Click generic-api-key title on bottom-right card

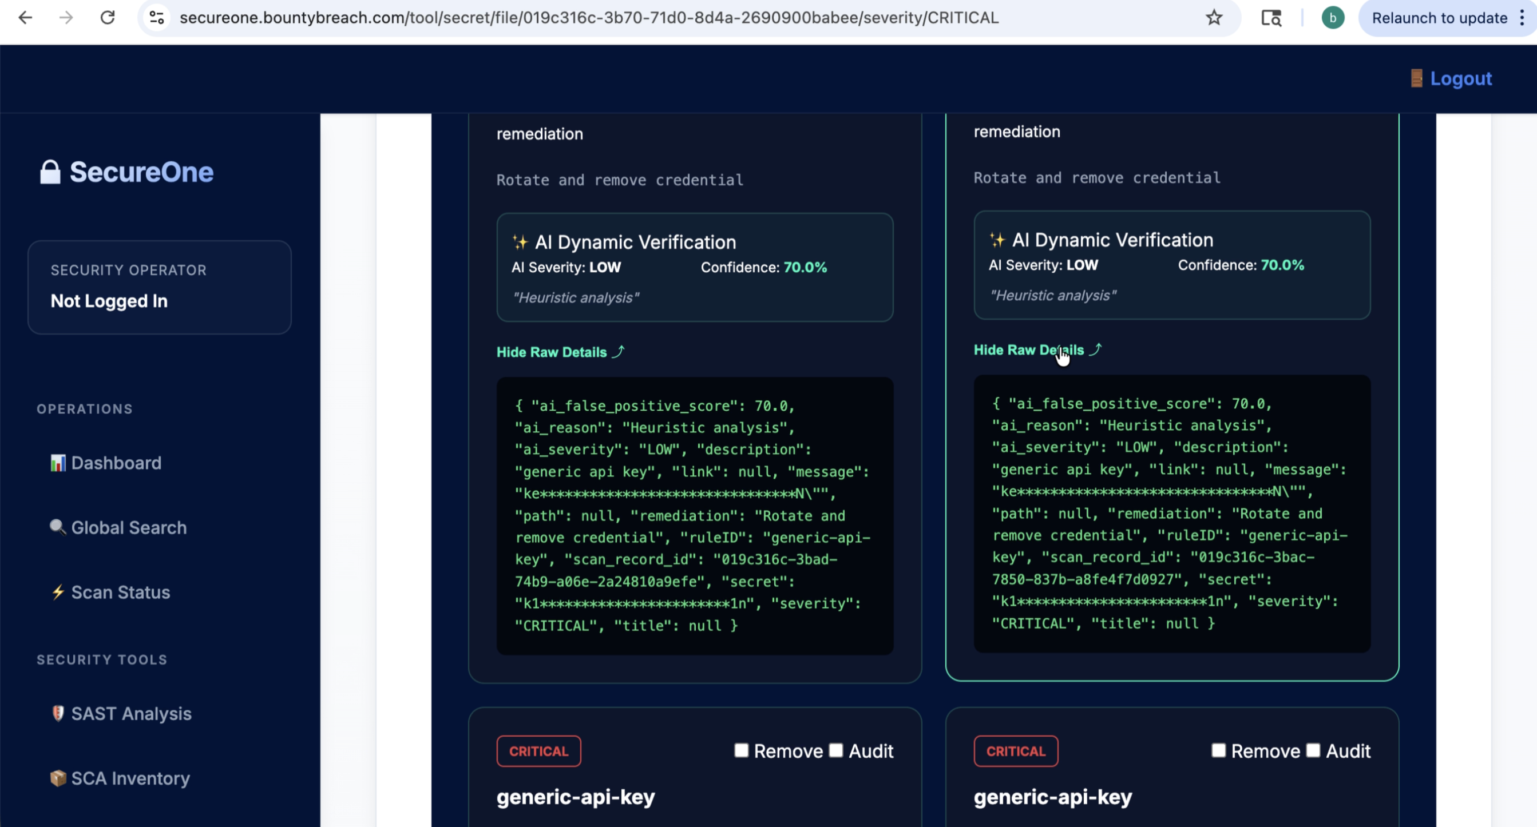click(x=1052, y=797)
